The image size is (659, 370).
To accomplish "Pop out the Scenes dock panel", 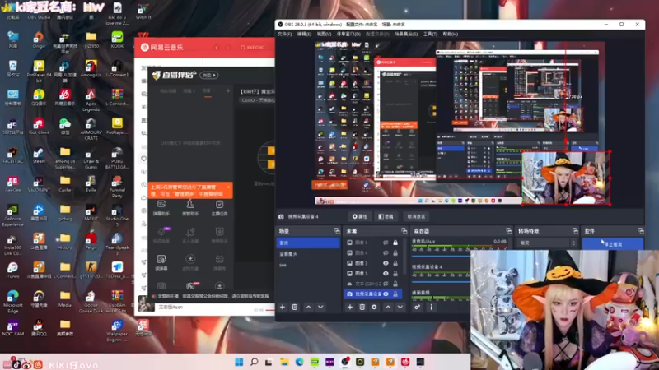I will [x=337, y=231].
